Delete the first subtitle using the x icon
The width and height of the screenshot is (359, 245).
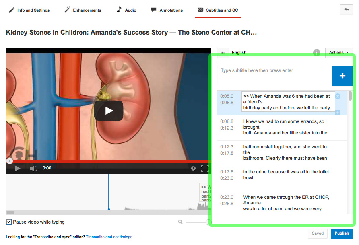tap(338, 96)
